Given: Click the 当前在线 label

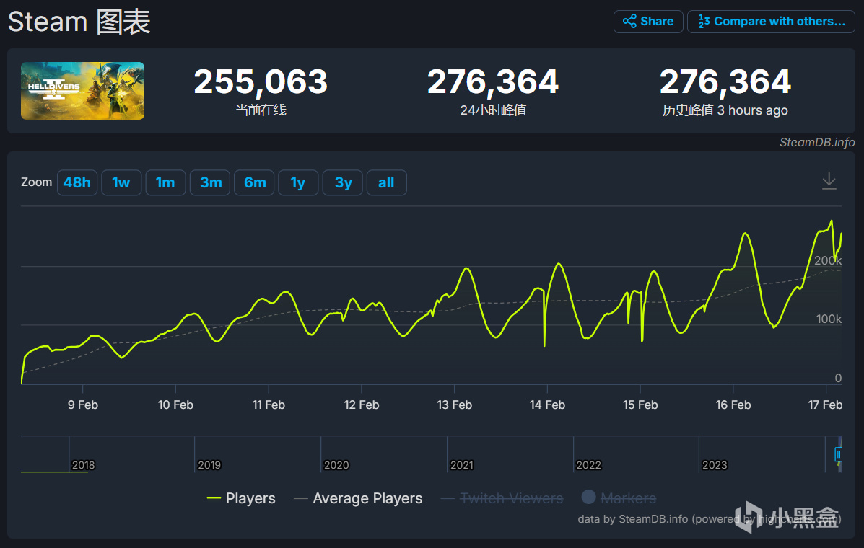Looking at the screenshot, I should point(261,110).
